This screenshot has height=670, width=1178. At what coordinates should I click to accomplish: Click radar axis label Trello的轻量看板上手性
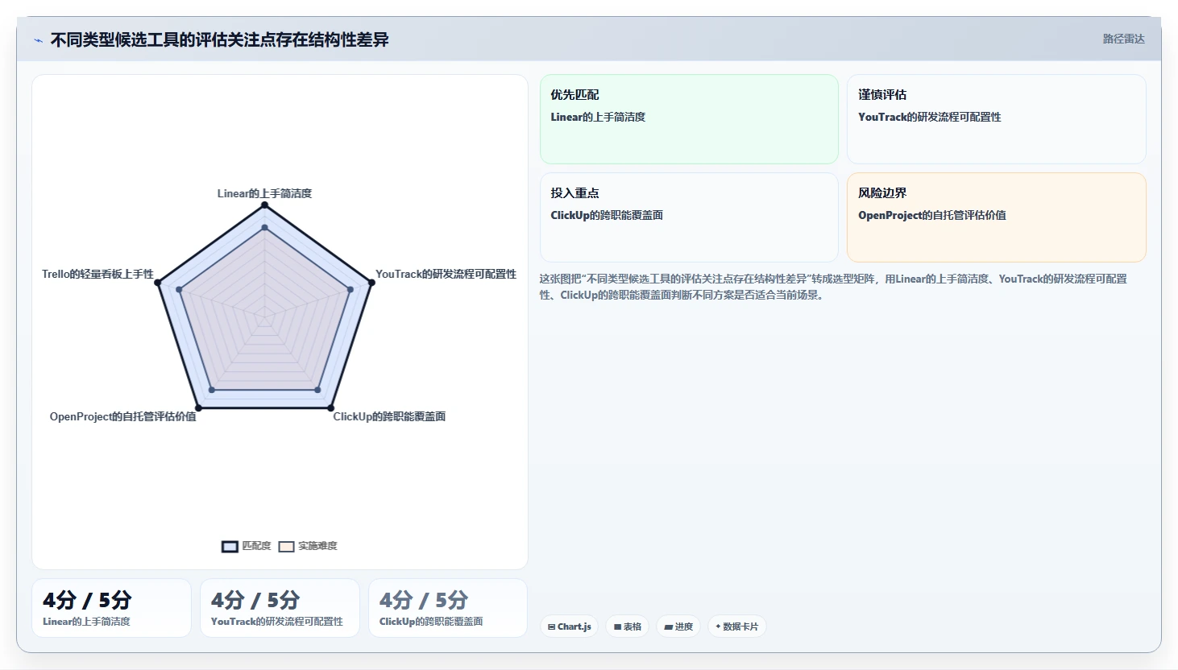coord(97,274)
